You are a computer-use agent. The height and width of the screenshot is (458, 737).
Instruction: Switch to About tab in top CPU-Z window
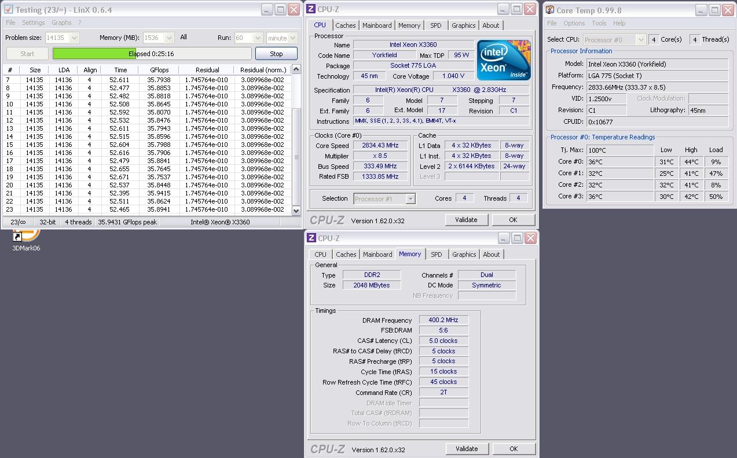point(491,25)
